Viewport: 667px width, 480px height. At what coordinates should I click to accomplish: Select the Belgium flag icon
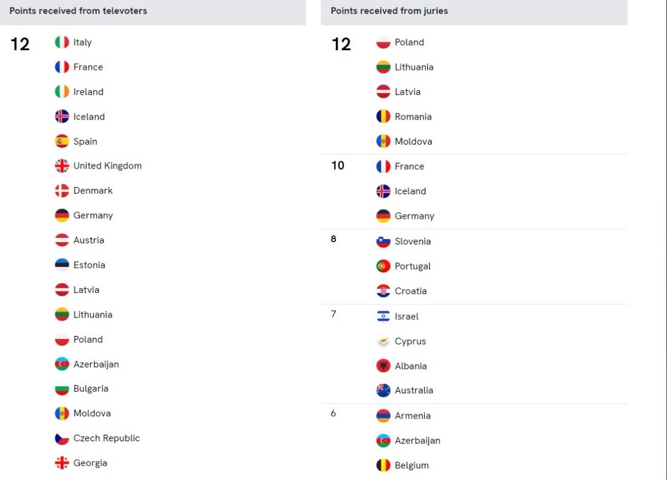383,465
